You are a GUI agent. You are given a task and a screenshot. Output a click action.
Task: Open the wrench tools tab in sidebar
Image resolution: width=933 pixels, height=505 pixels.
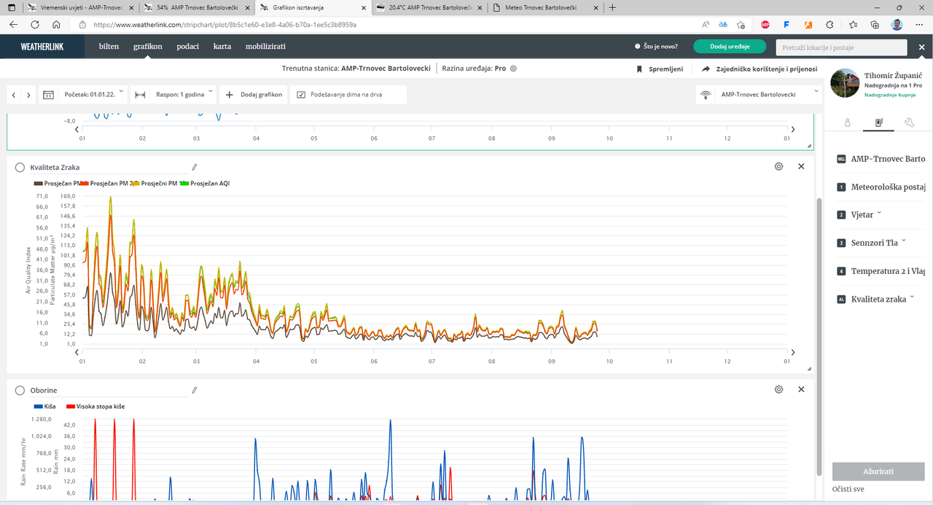(909, 123)
